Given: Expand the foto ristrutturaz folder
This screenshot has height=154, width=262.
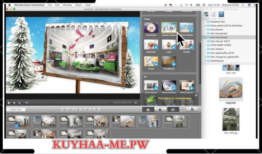Looking at the screenshot, I should point(205,37).
